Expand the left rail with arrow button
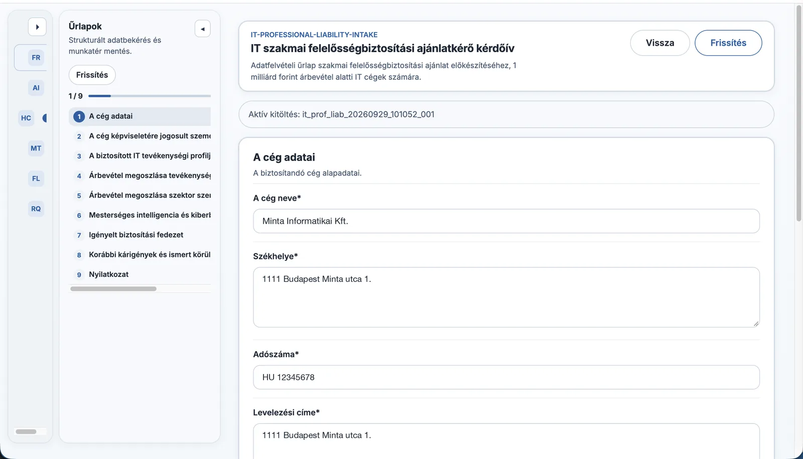Screen dimensions: 803x459 click(37, 27)
